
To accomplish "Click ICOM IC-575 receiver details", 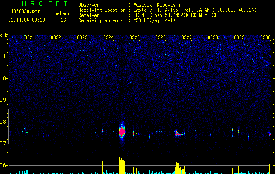I will point(176,15).
